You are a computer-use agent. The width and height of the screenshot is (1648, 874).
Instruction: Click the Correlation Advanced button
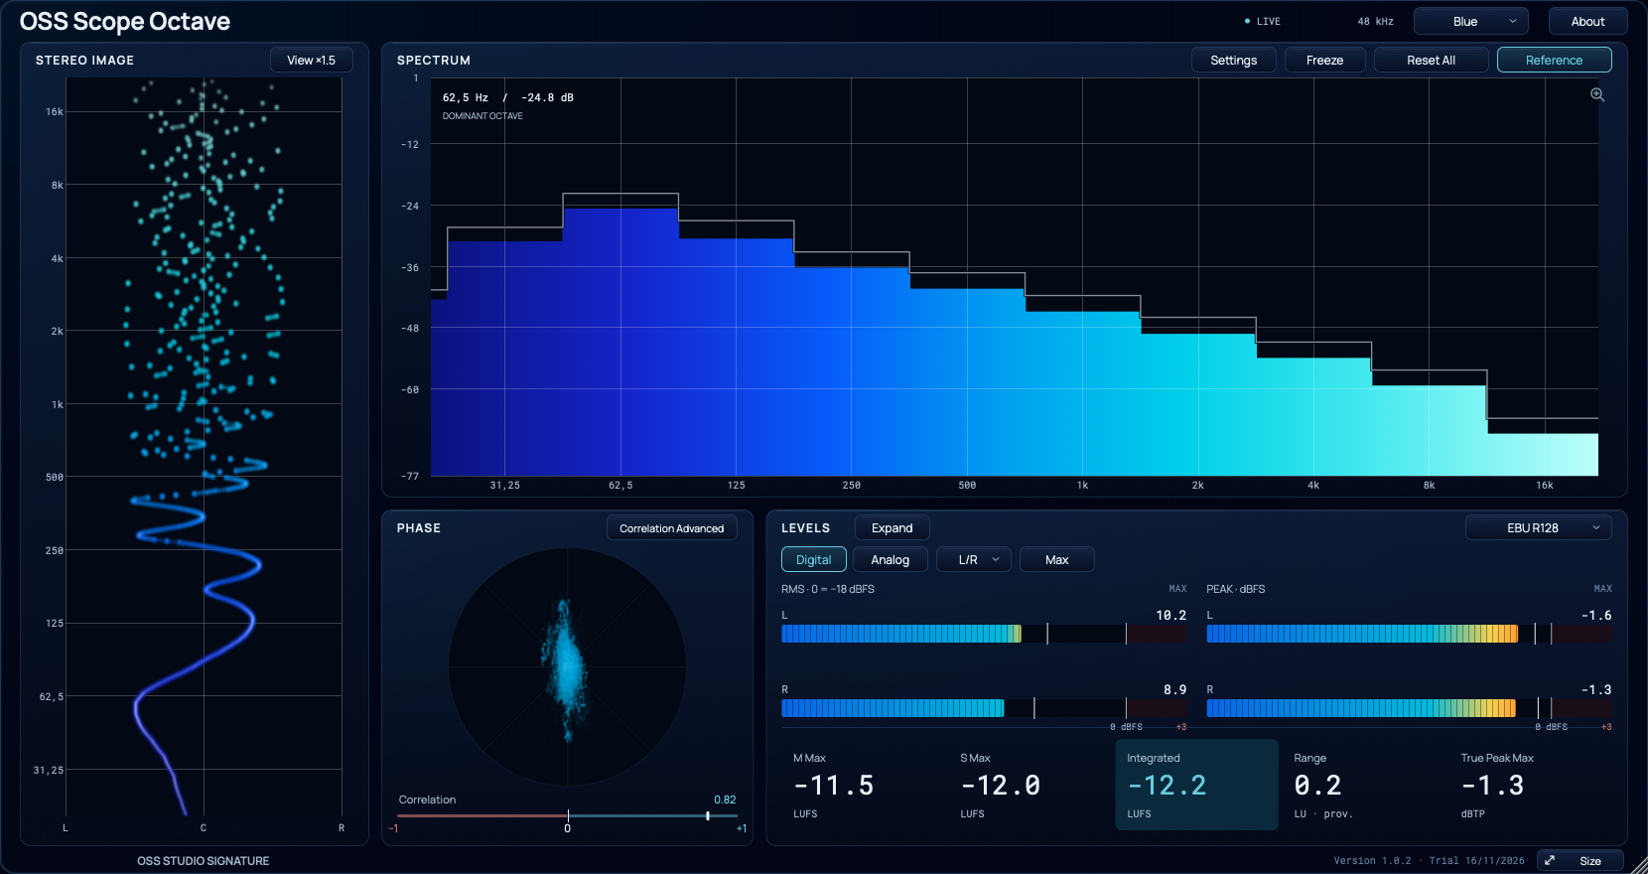tap(672, 528)
